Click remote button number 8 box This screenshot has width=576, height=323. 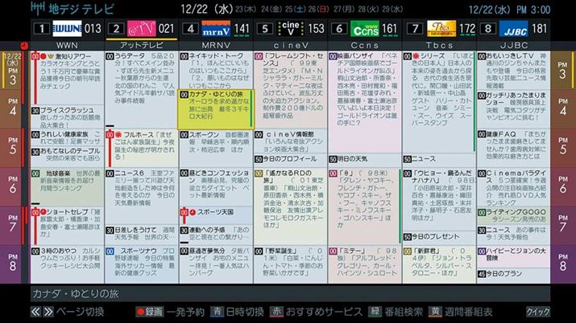coord(488,29)
